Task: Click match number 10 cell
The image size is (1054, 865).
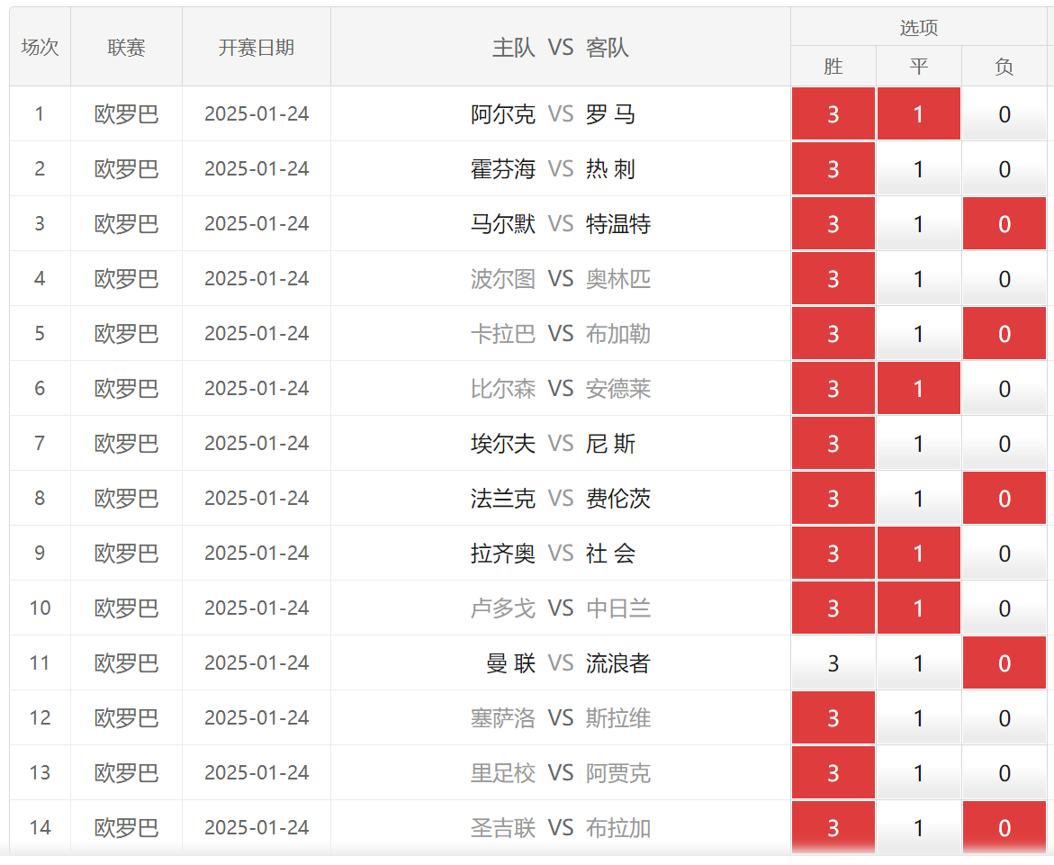Action: click(40, 608)
